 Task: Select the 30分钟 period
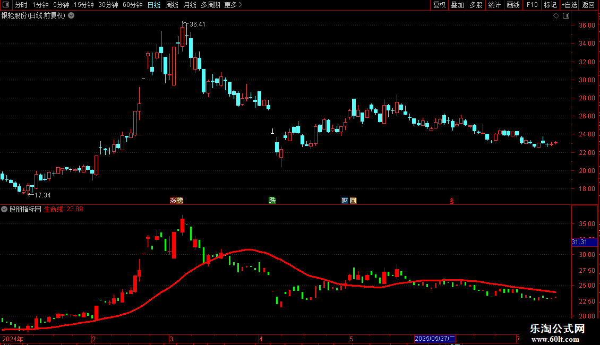[108, 5]
